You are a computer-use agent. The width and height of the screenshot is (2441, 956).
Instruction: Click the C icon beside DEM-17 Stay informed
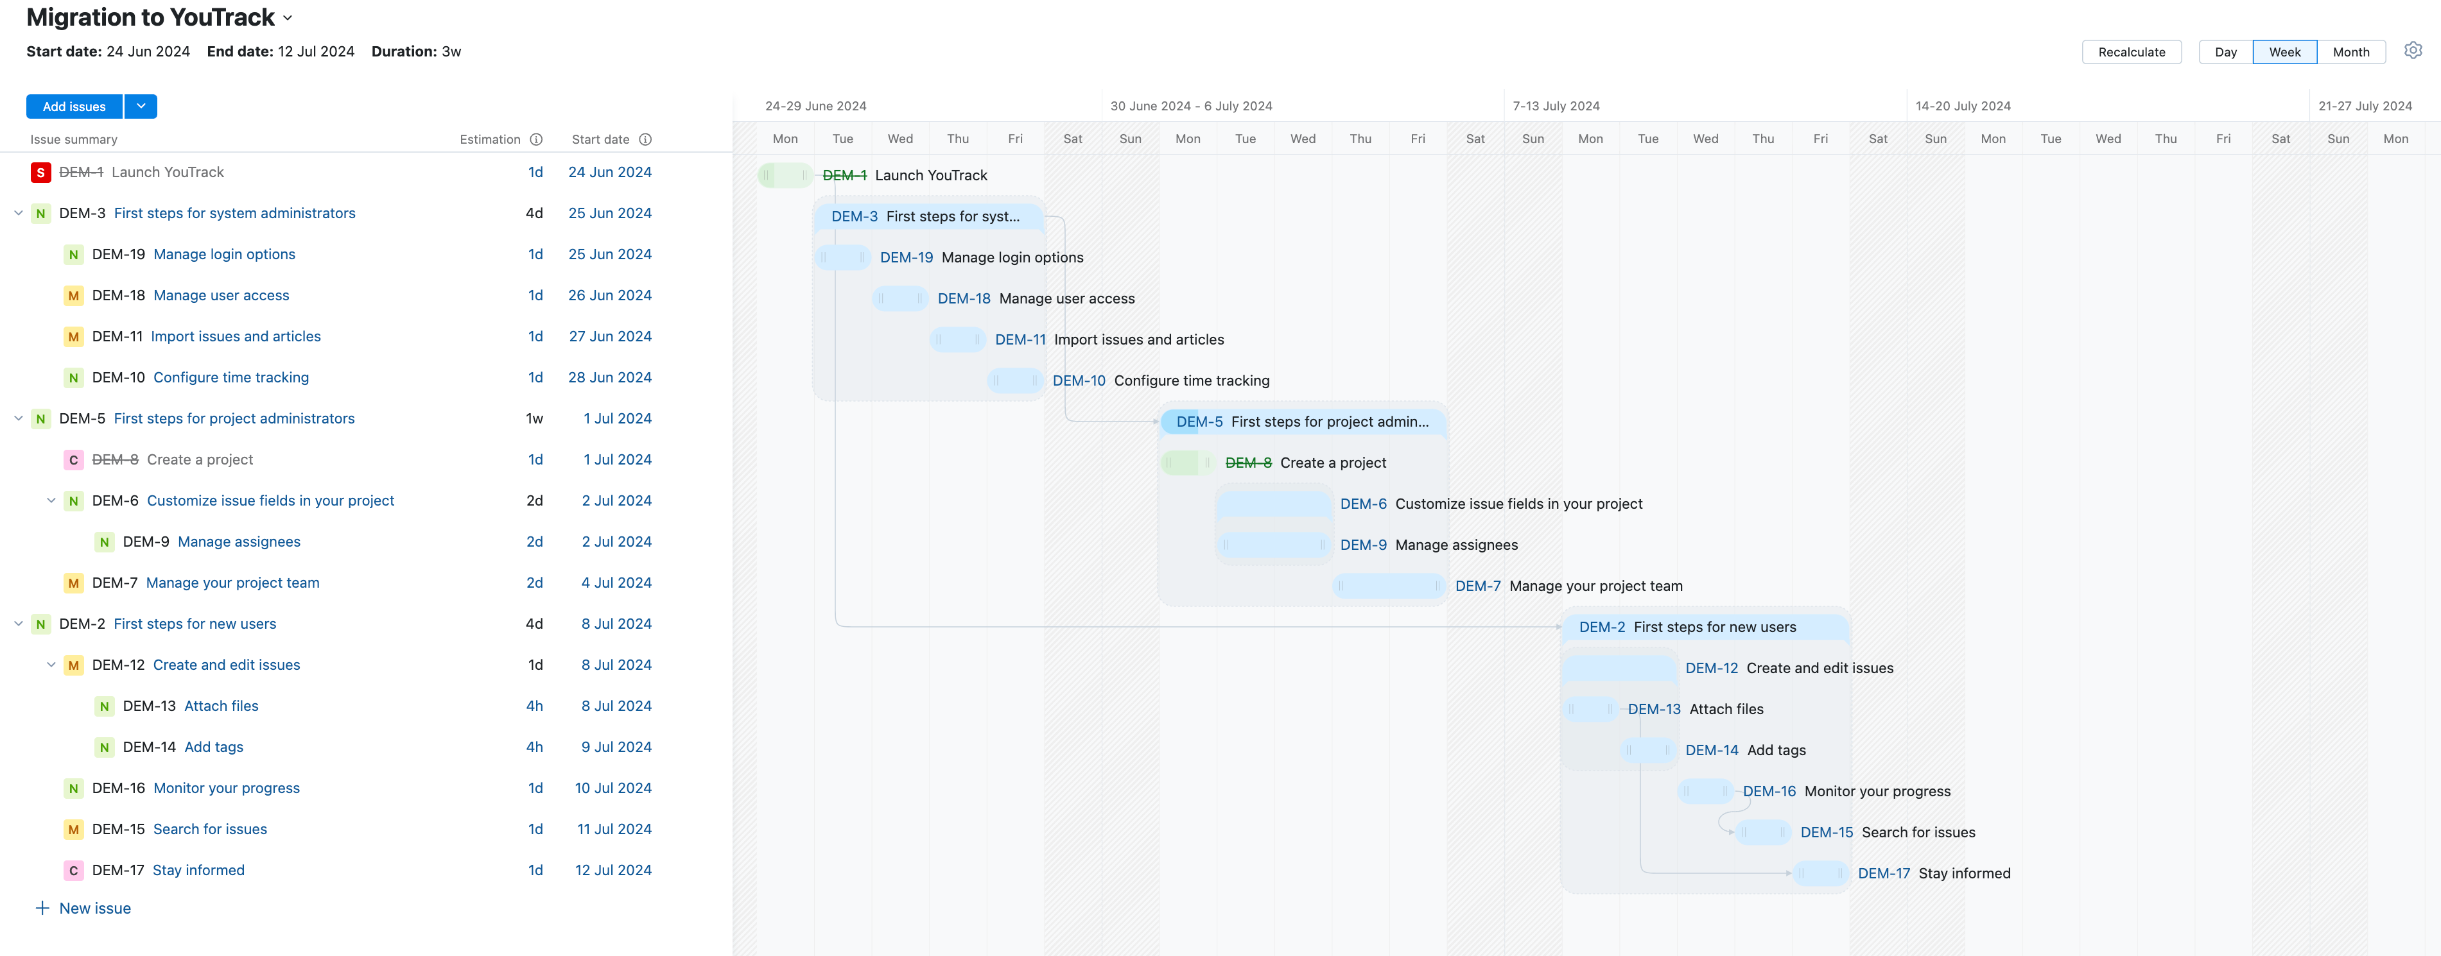click(x=73, y=870)
